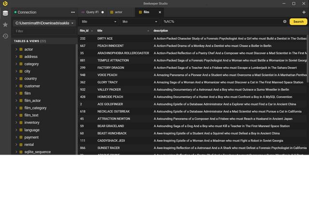Expand the film_actor table node

coord(16,100)
